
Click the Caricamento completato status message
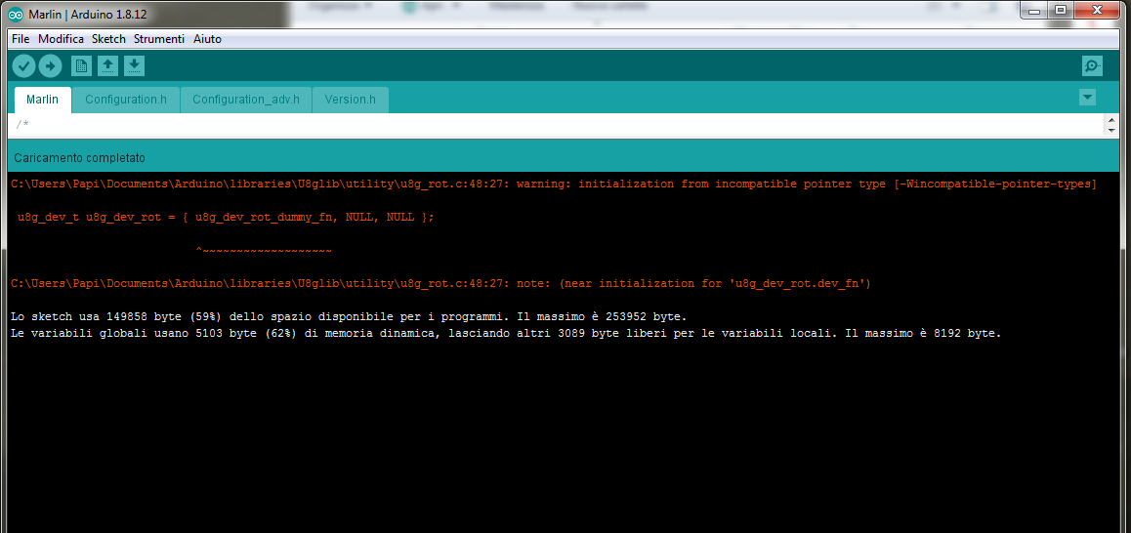click(x=79, y=157)
